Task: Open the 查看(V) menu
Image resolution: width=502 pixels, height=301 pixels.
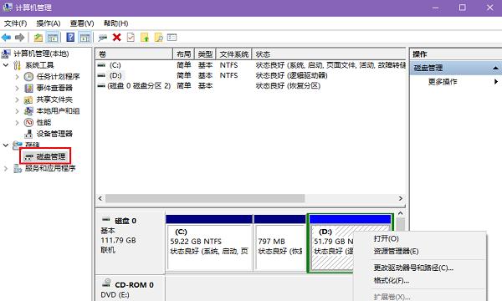Action: (x=82, y=23)
